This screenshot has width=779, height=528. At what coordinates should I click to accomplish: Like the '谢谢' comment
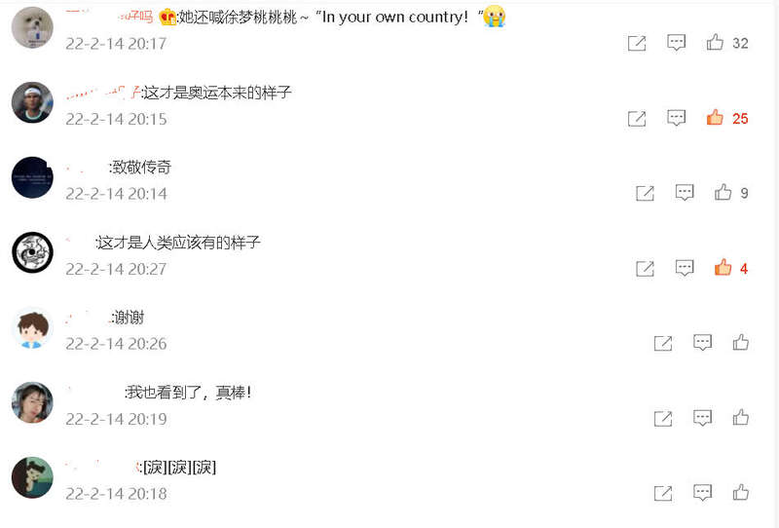point(741,343)
